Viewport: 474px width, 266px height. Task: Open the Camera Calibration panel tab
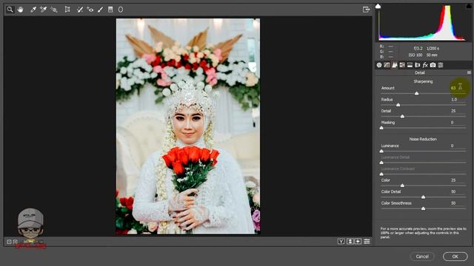[x=433, y=65]
